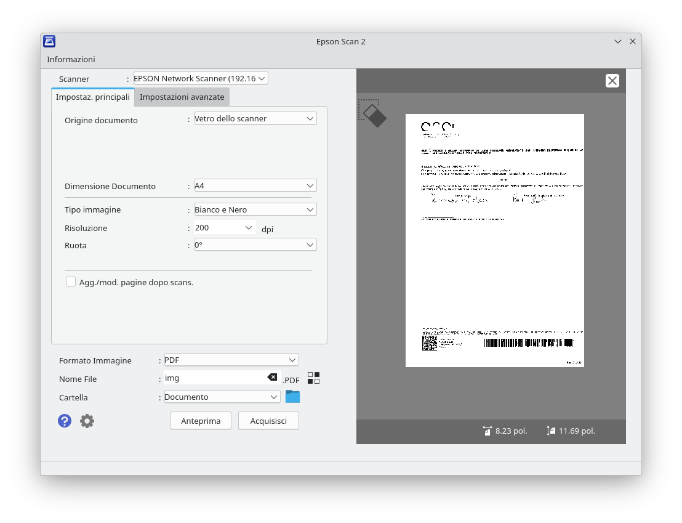Click the Origine documento label

pyautogui.click(x=101, y=120)
